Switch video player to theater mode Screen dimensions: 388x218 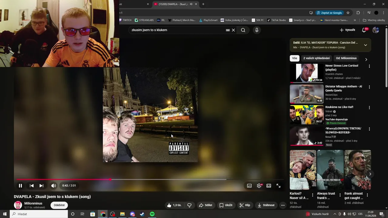click(x=269, y=186)
